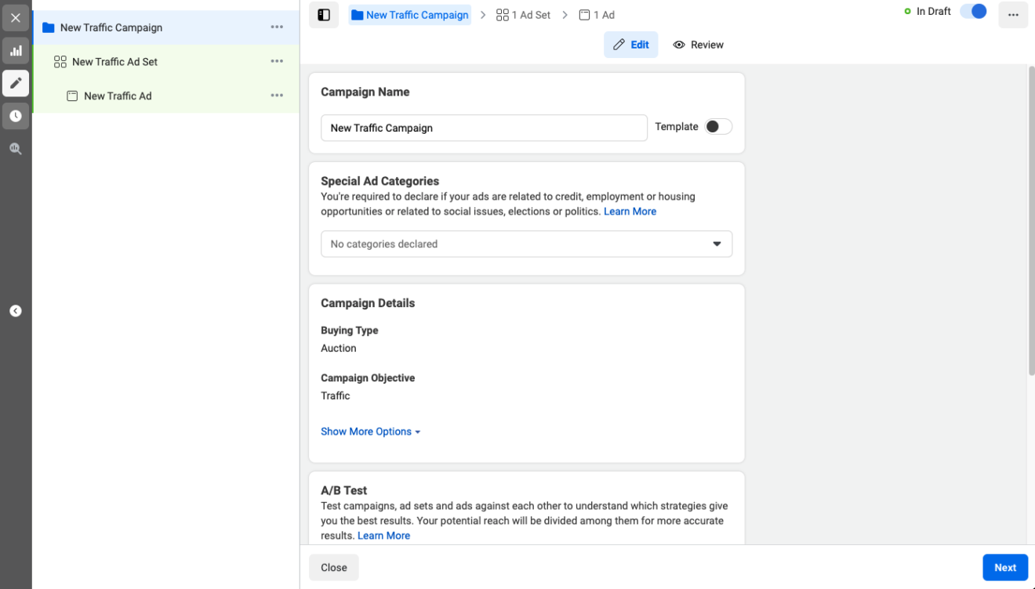This screenshot has height=589, width=1035.
Task: Click the Next button
Action: tap(1004, 567)
